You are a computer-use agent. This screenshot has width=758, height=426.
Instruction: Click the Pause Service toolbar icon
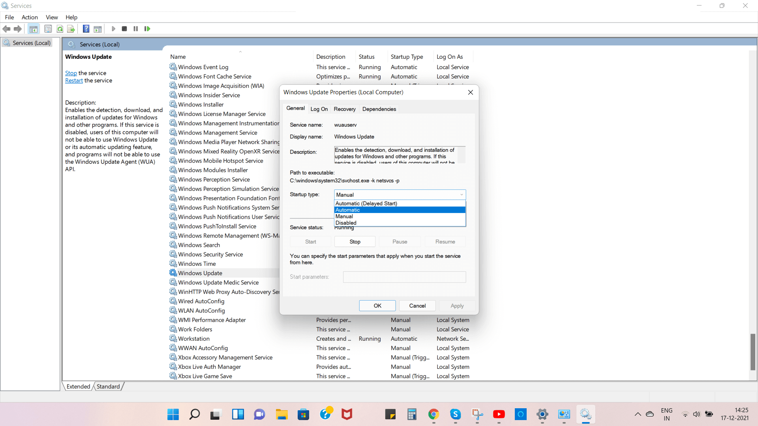(136, 29)
